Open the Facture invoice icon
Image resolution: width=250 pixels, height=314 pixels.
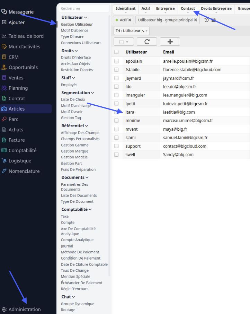4,140
